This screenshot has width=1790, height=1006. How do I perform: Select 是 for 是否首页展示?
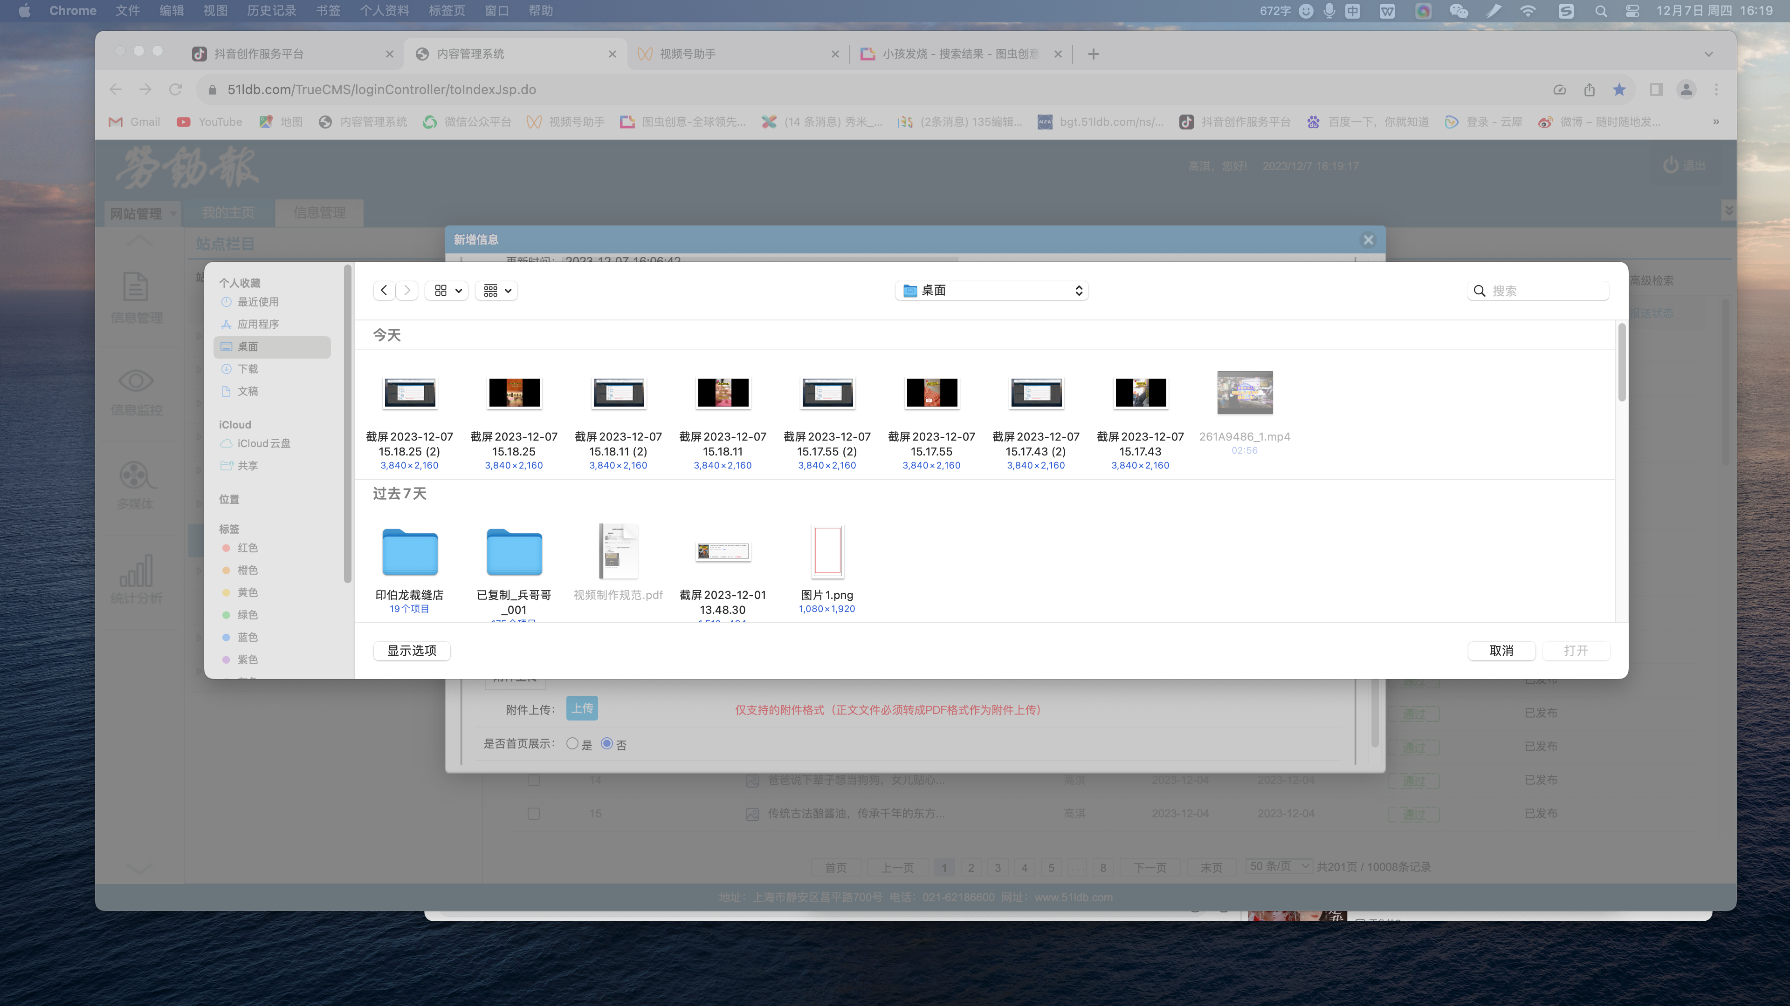[x=572, y=744]
